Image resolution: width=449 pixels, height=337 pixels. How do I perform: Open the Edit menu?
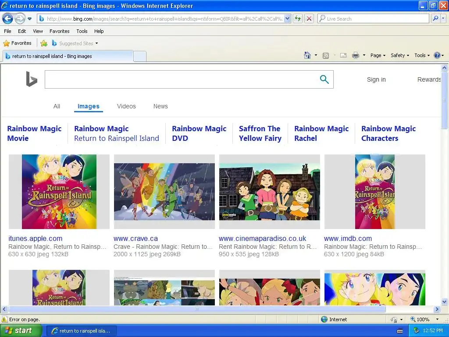[22, 31]
